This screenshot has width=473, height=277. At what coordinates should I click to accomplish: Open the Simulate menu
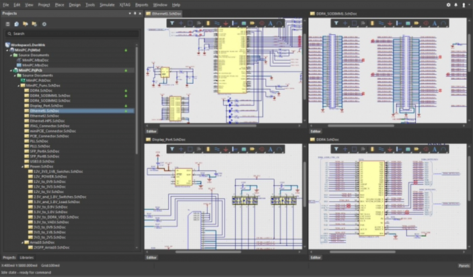(x=107, y=5)
